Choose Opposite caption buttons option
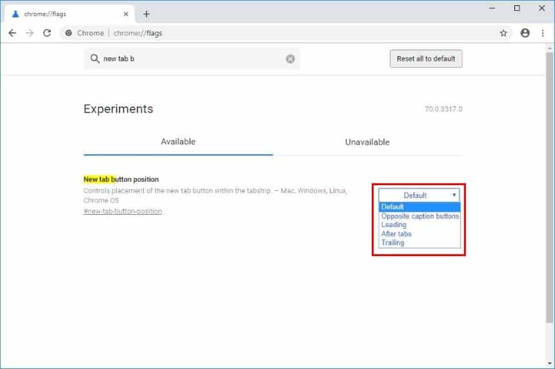 click(419, 216)
